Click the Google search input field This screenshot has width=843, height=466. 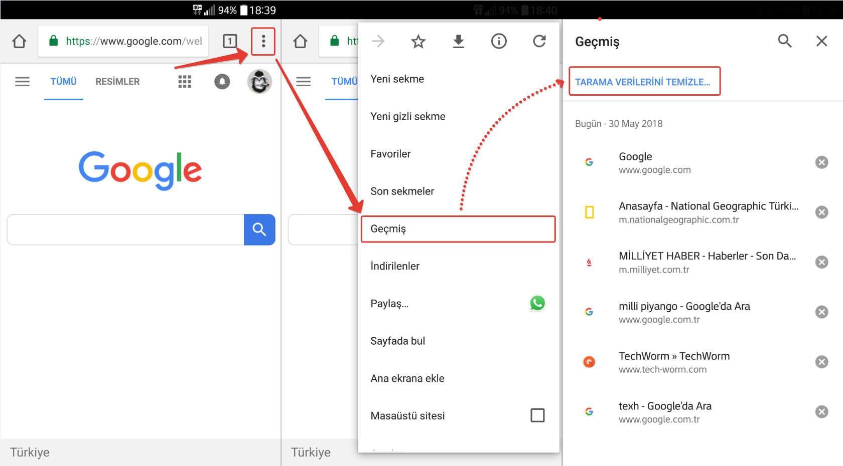[x=125, y=229]
